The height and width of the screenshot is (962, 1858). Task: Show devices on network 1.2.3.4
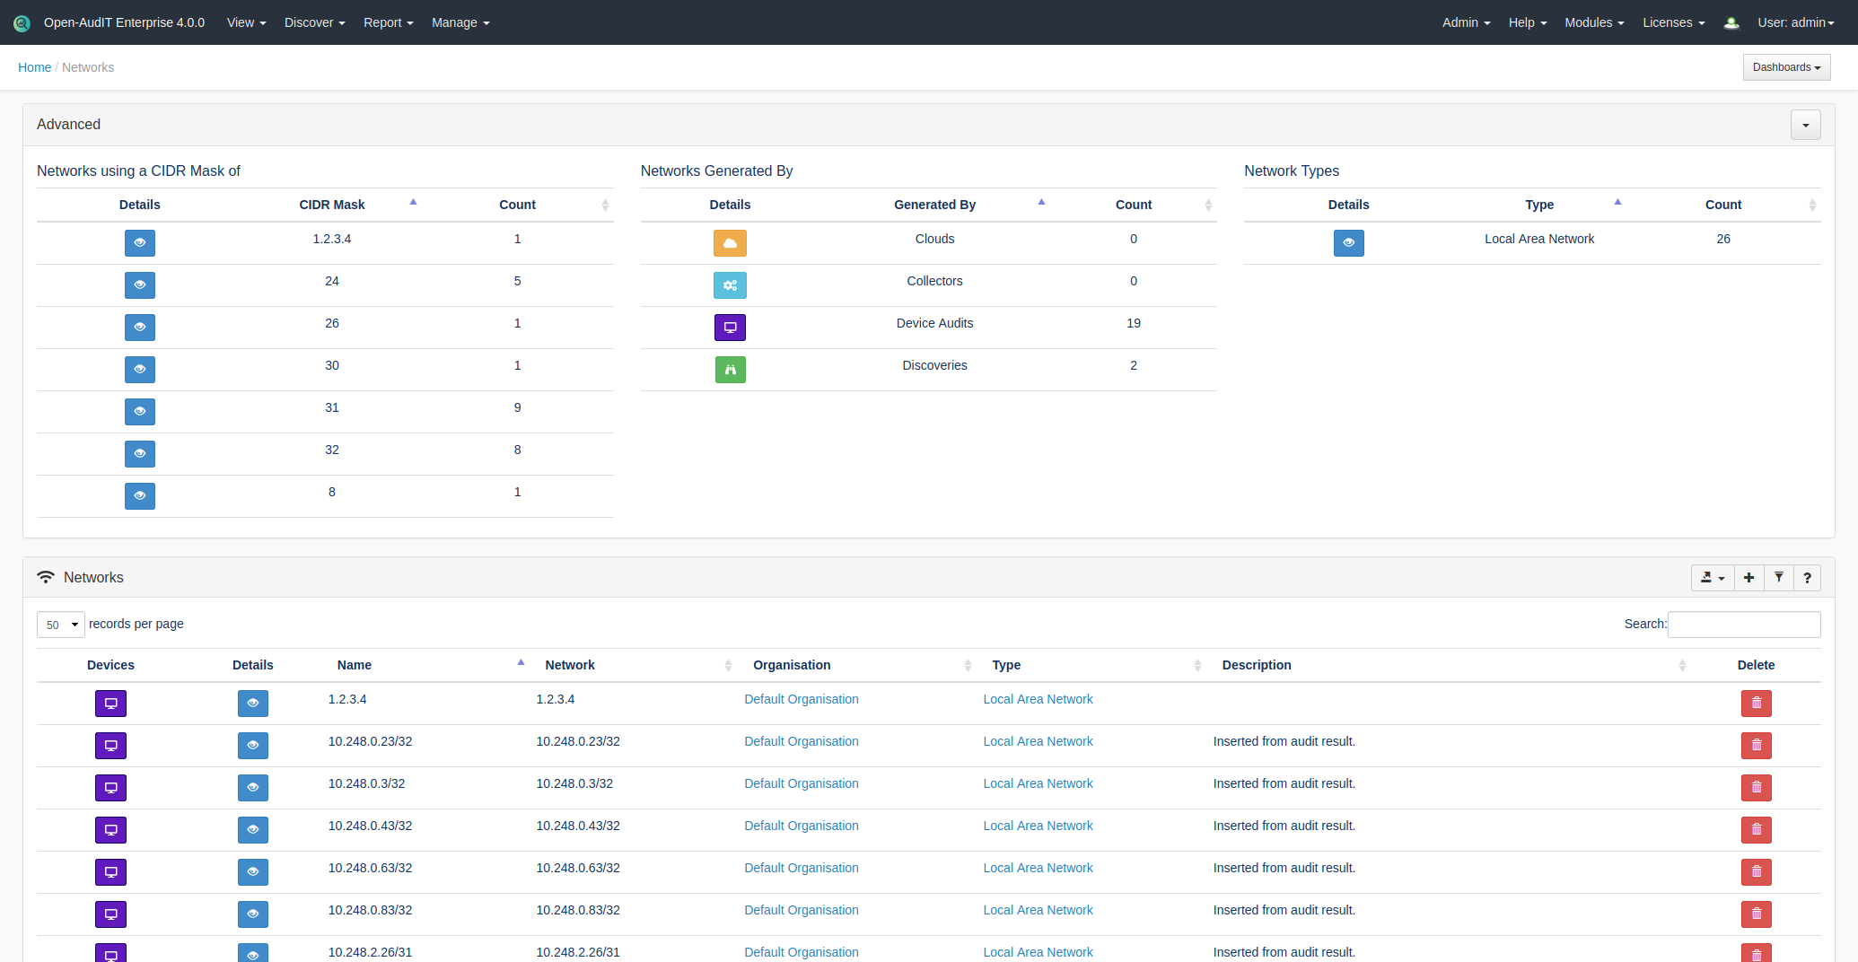click(110, 704)
